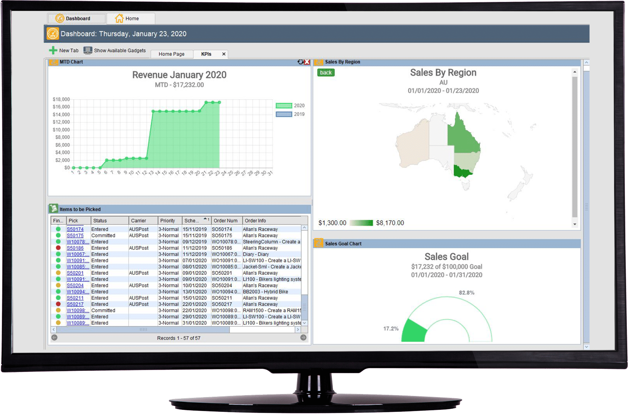The image size is (628, 418).
Task: Close the KPIs tab
Action: [224, 54]
